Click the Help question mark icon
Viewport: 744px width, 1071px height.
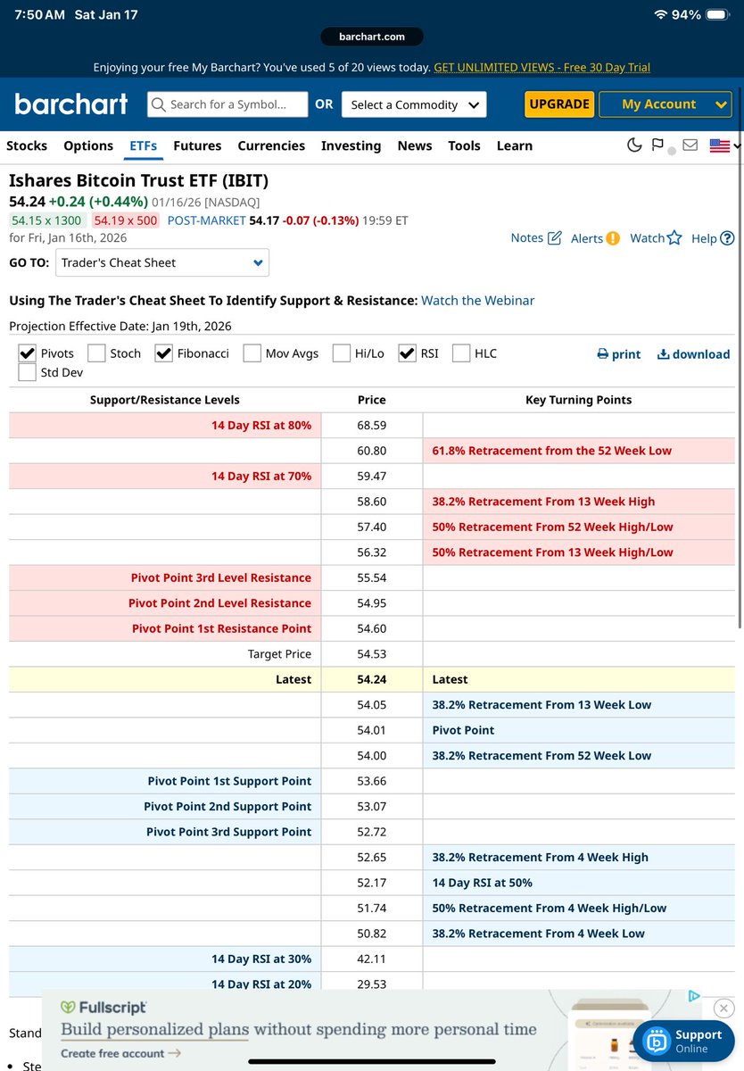point(727,238)
